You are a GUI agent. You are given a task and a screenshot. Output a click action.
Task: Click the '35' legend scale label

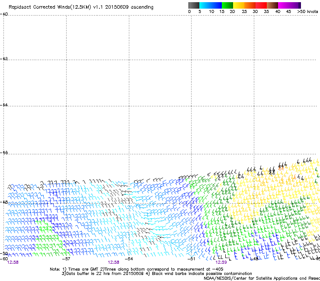pyautogui.click(x=266, y=12)
